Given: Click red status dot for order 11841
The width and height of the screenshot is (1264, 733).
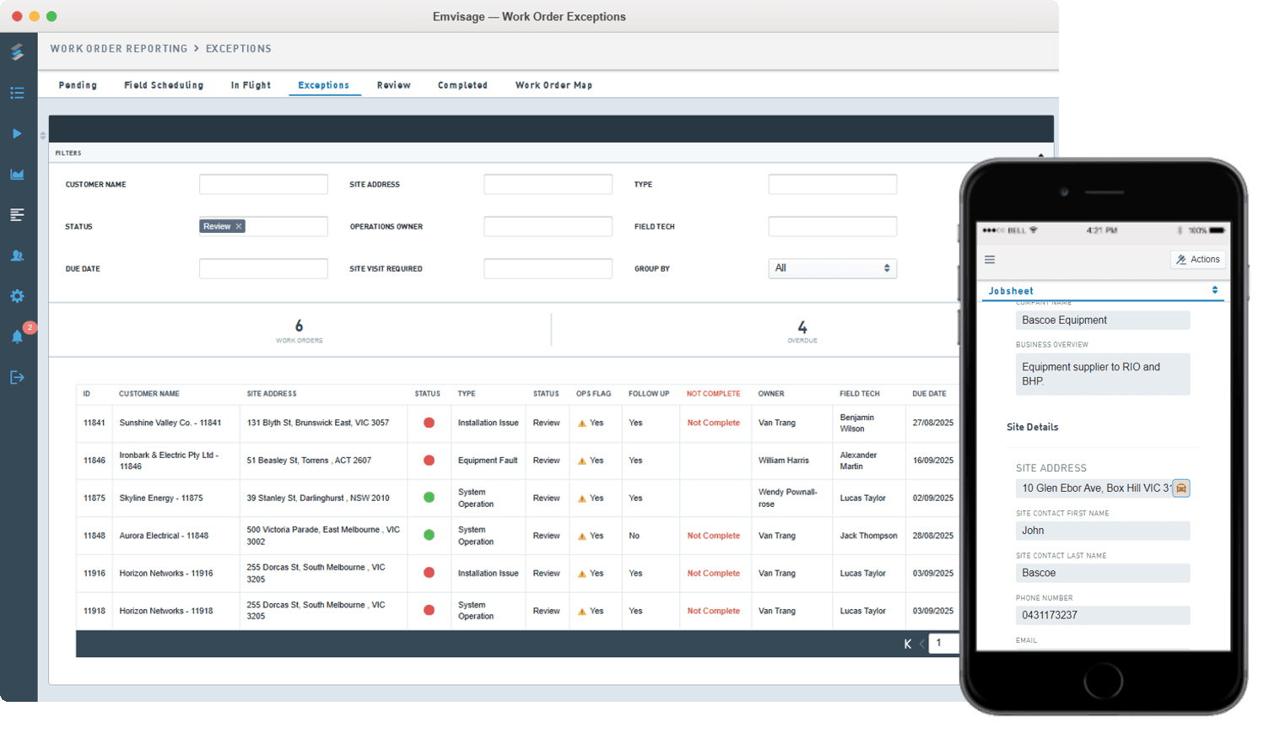Looking at the screenshot, I should (x=429, y=423).
